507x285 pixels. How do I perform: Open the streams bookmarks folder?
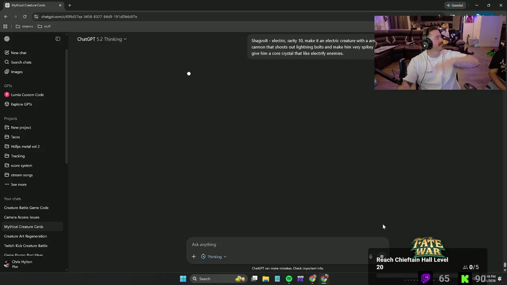click(24, 27)
